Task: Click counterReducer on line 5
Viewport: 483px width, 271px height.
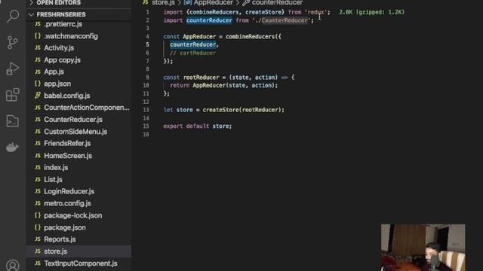Action: [193, 45]
